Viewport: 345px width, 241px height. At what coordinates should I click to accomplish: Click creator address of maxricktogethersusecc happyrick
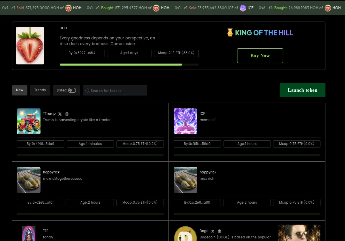41,202
